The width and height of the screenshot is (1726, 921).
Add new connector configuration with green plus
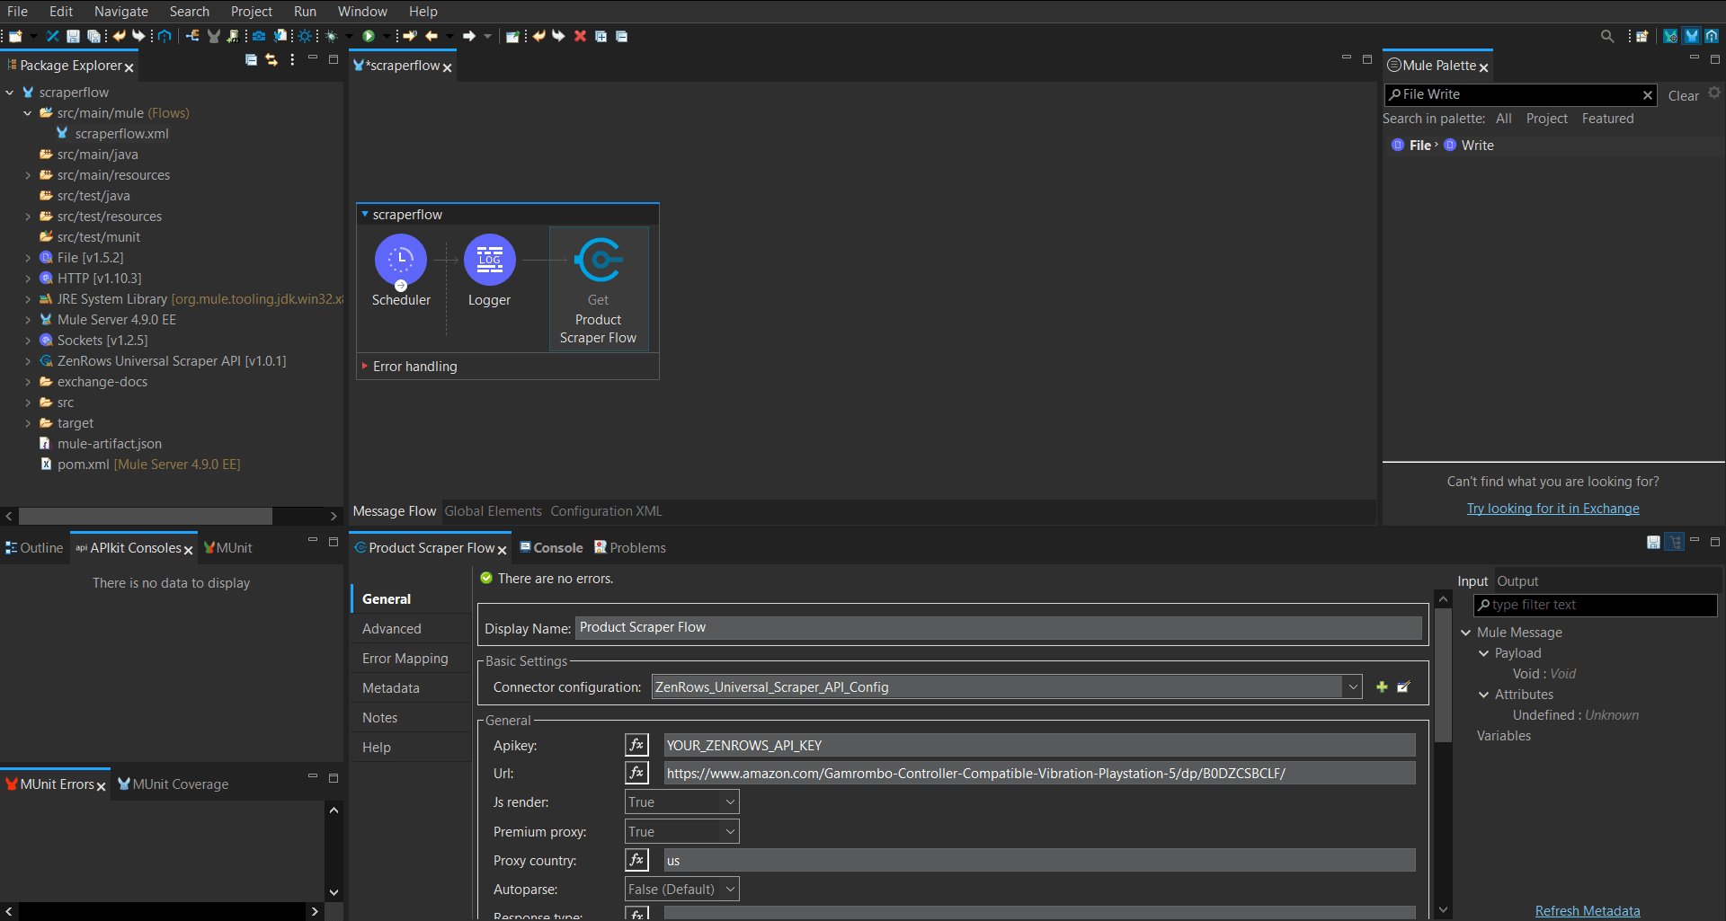[1382, 686]
